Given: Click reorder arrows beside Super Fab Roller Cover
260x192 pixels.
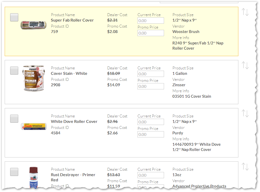Looking at the screenshot, I should point(245,12).
